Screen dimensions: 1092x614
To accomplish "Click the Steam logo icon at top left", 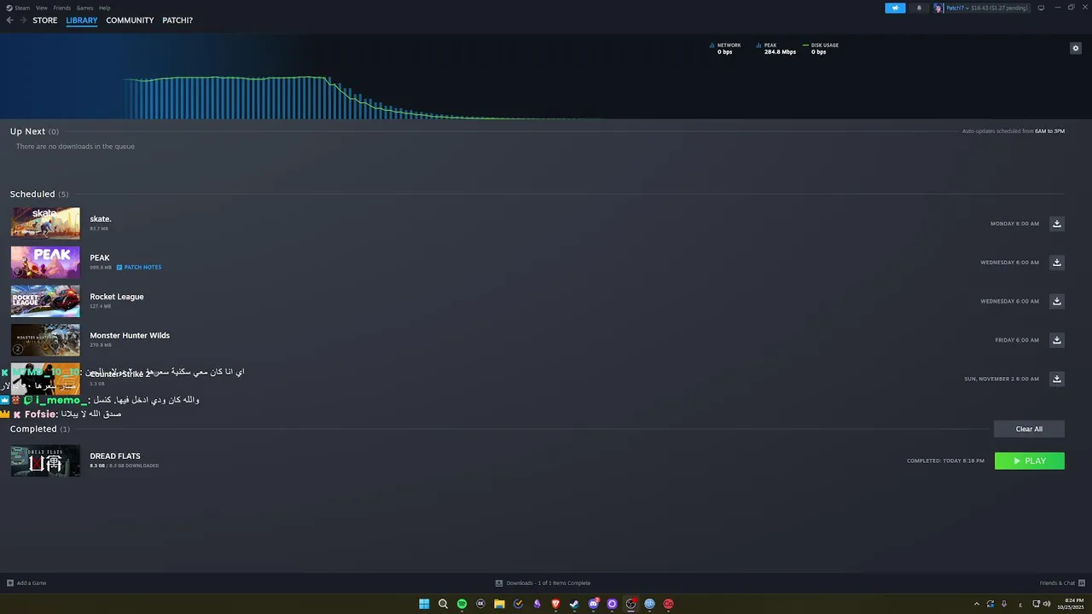I will [8, 8].
